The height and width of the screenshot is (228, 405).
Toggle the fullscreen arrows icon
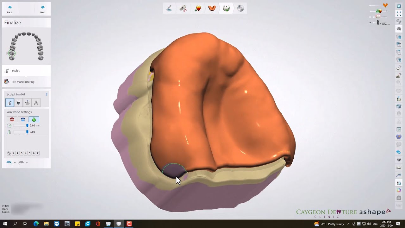click(x=399, y=14)
